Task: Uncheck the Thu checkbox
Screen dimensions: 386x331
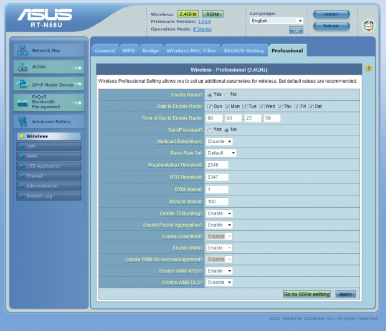Action: pyautogui.click(x=280, y=106)
